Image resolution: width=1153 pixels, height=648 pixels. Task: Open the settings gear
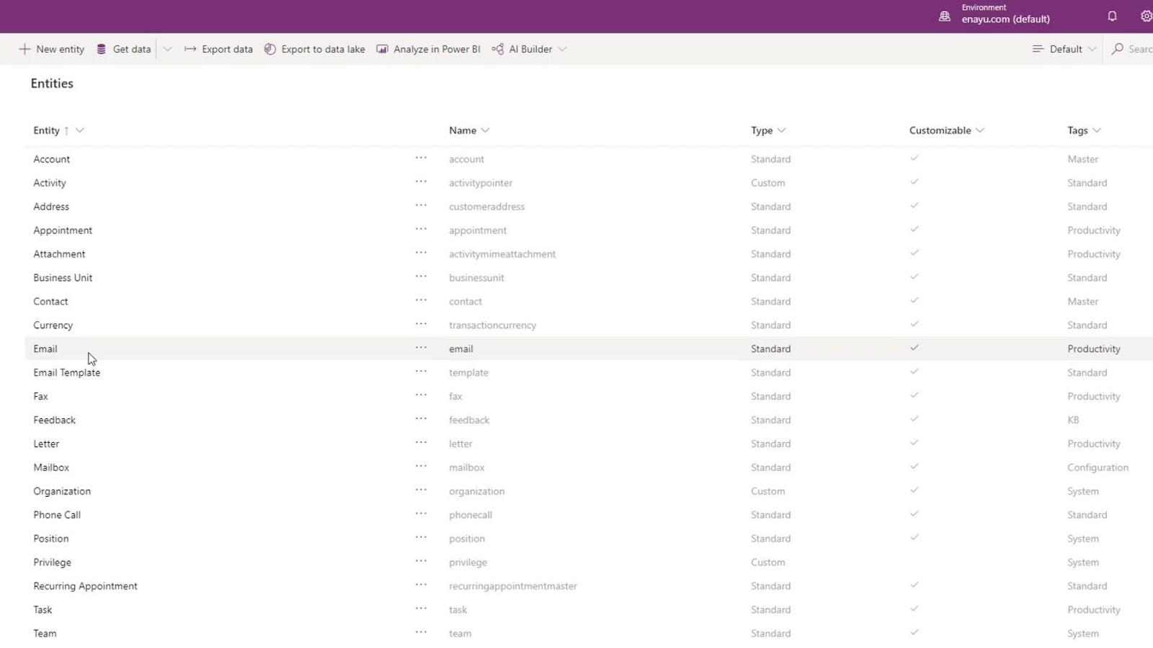tap(1146, 16)
